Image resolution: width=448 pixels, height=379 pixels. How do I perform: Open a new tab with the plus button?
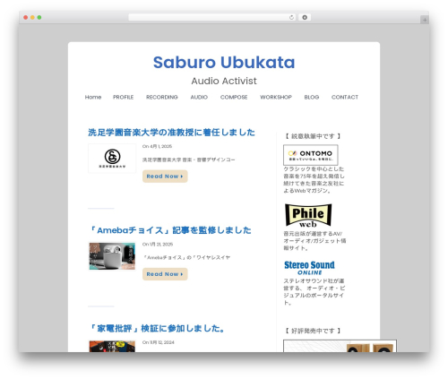point(425,20)
